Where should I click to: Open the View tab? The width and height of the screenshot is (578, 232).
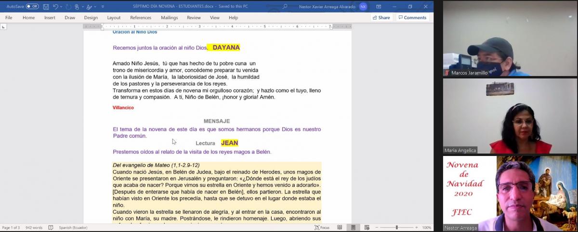coord(214,18)
